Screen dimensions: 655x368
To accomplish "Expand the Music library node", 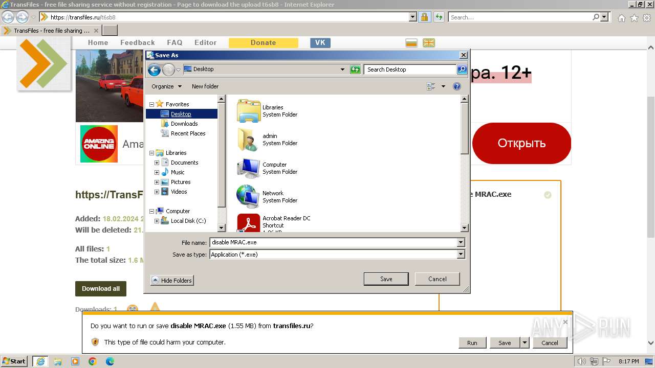I will (157, 172).
